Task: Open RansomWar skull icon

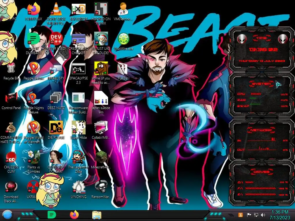Action: click(101, 187)
